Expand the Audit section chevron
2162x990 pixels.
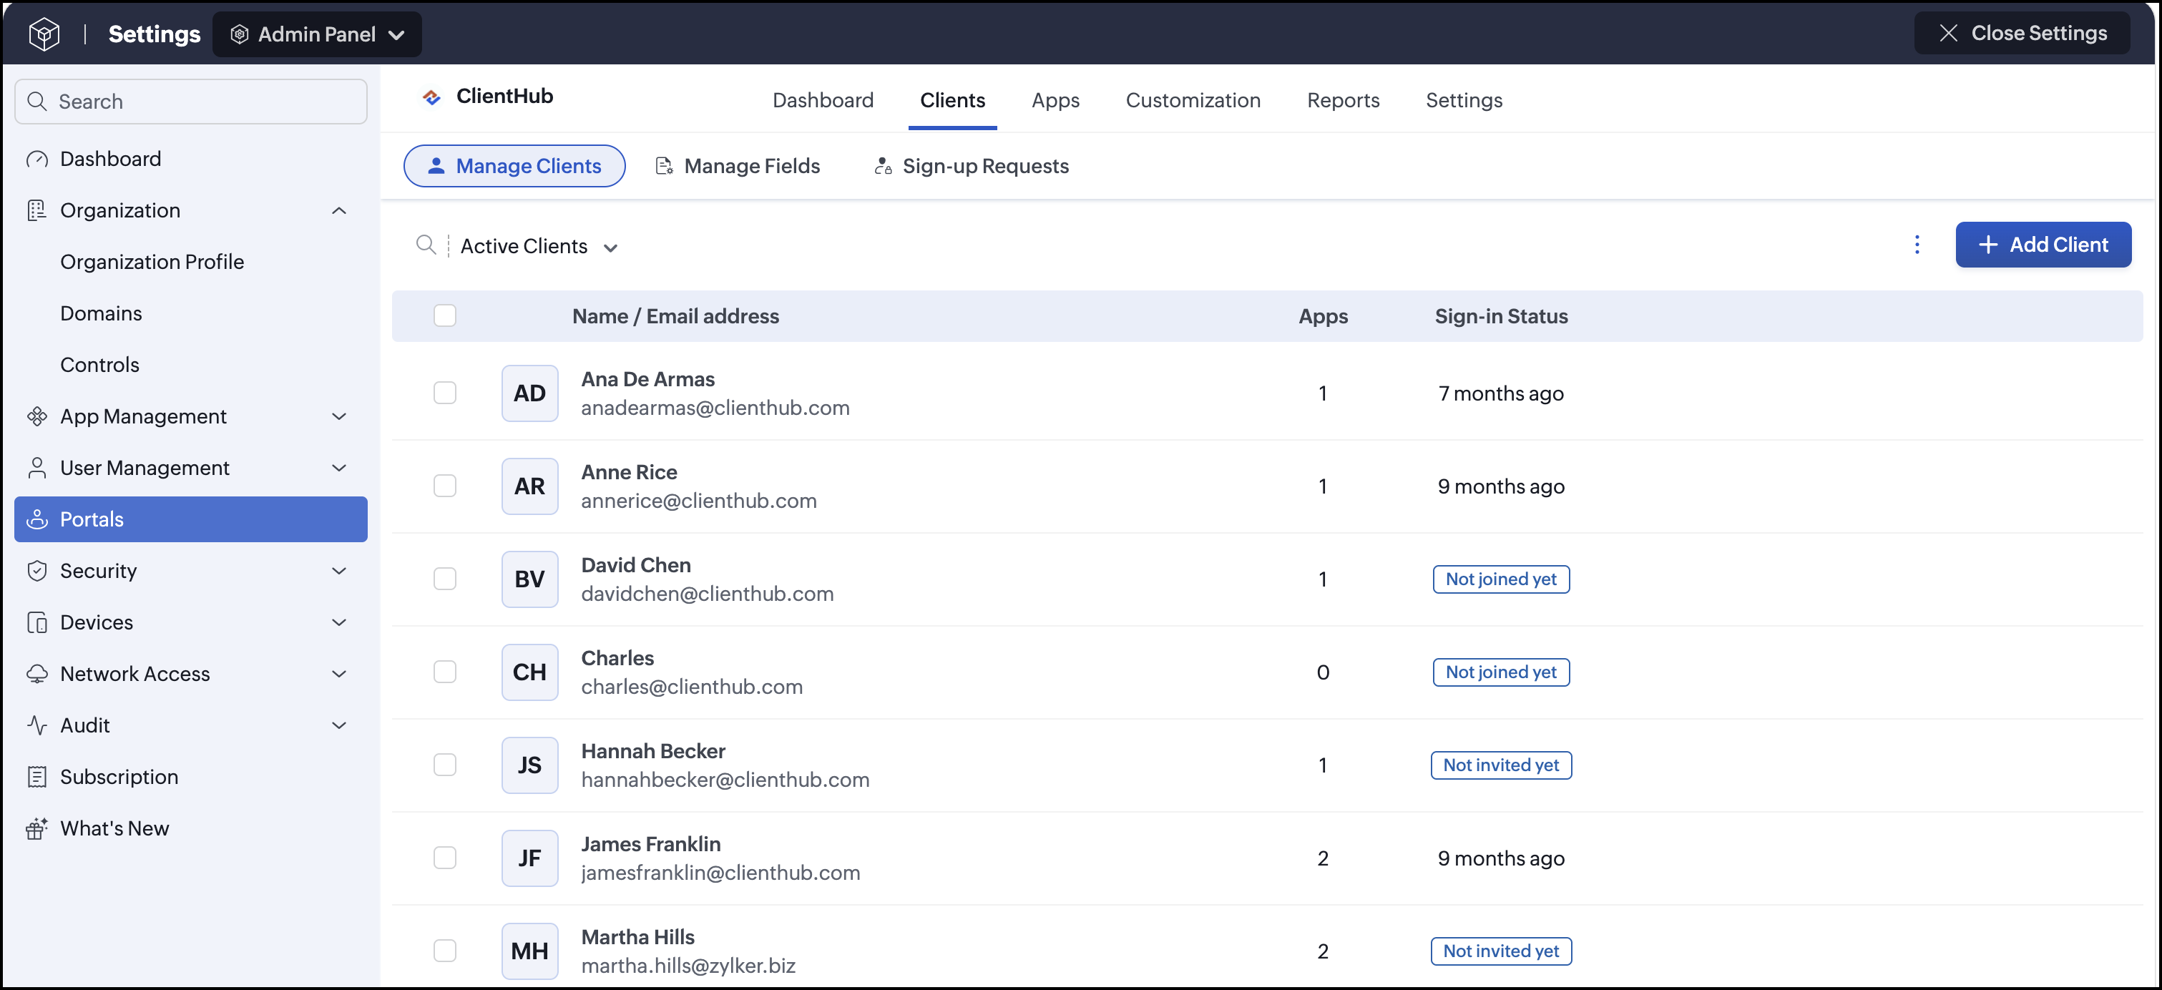(339, 726)
